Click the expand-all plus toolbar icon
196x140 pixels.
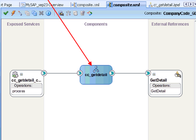pos(27,13)
